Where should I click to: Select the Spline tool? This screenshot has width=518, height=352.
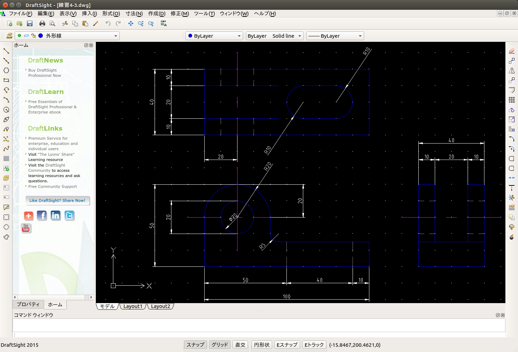(x=6, y=149)
